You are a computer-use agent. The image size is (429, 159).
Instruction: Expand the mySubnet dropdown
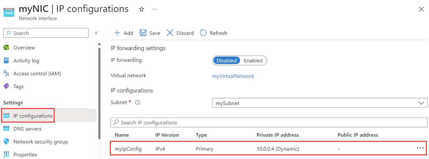420,103
